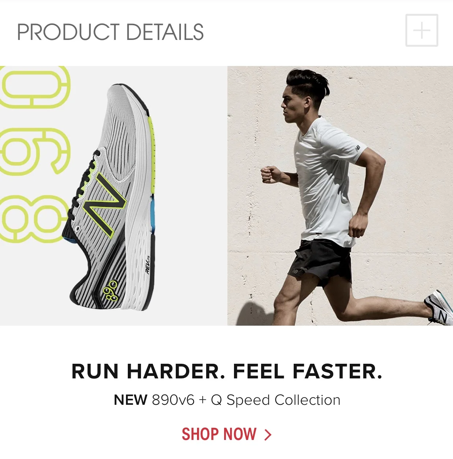Expand Product Details with the plus icon
Screen dimensions: 453x459
coord(422,30)
